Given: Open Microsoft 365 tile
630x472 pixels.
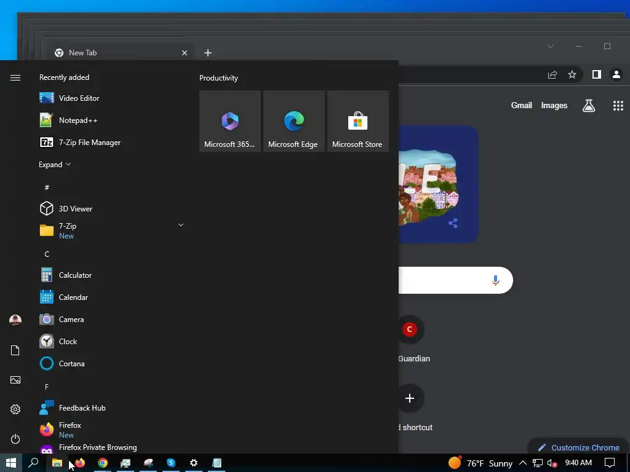Looking at the screenshot, I should [x=230, y=121].
